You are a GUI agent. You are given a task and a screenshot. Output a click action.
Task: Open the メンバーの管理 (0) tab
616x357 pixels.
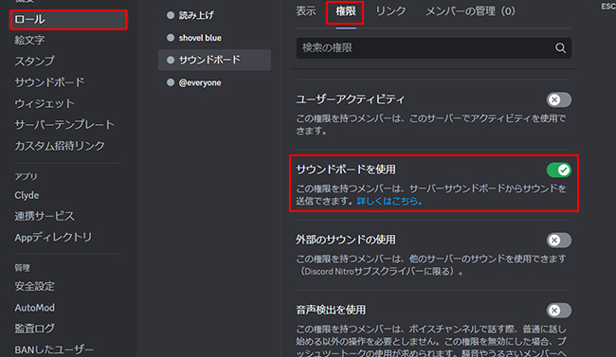[x=470, y=11]
